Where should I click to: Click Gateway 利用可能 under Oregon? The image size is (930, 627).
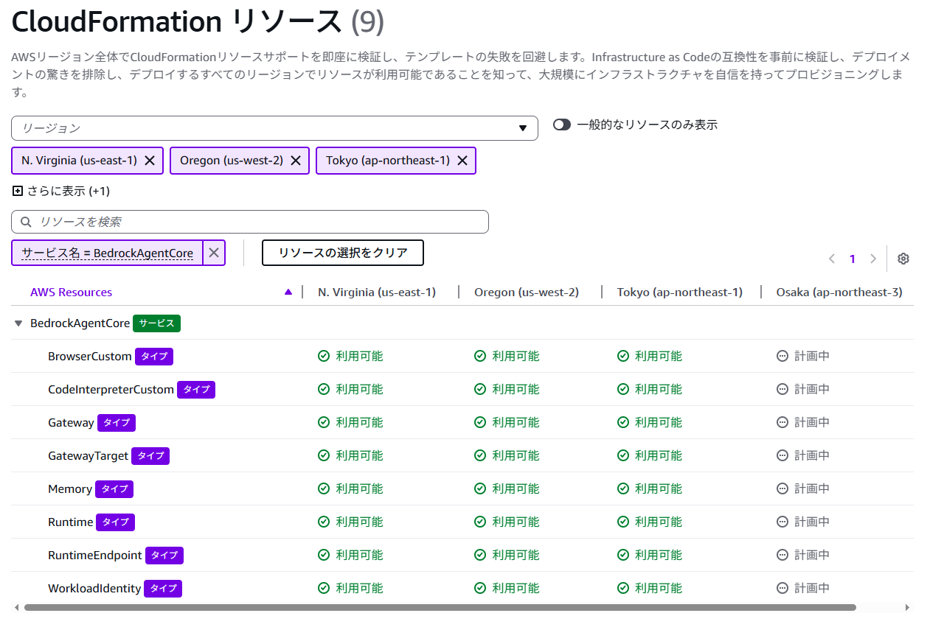pyautogui.click(x=507, y=422)
